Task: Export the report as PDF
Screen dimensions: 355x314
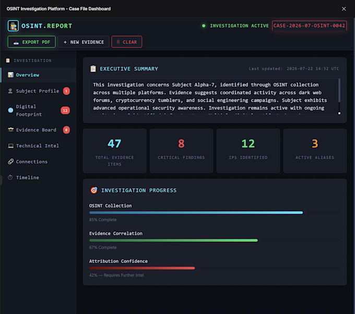Action: point(32,42)
